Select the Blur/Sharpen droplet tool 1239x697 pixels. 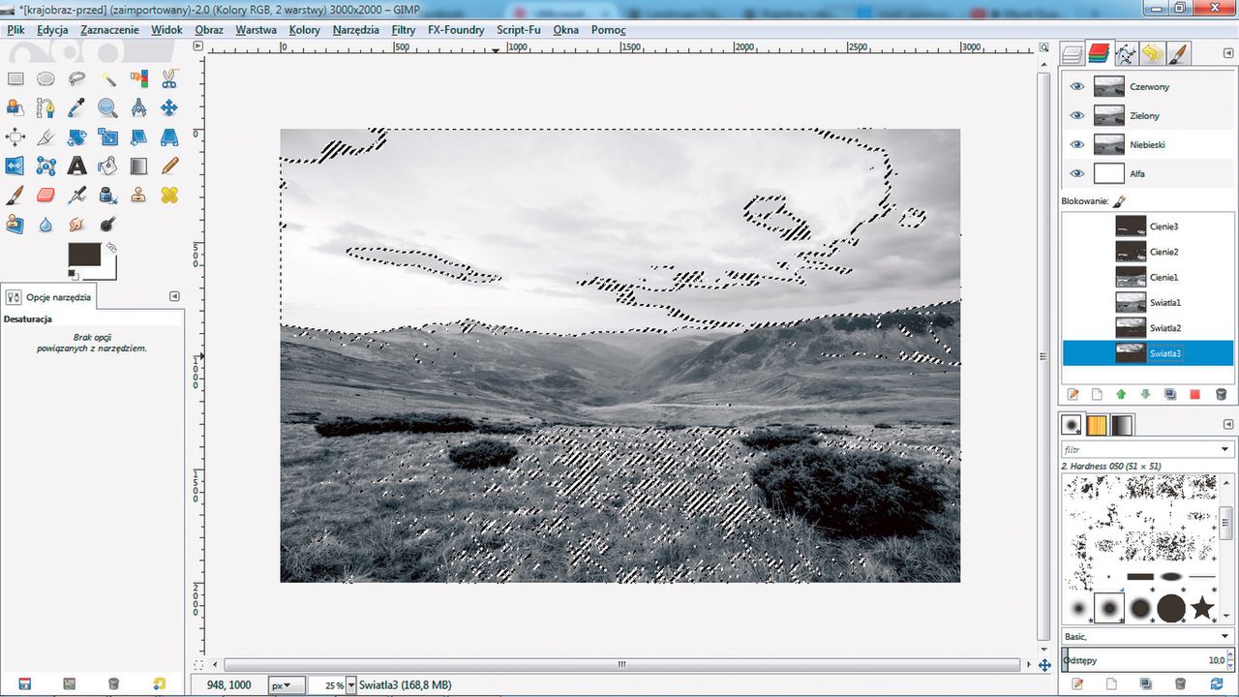pyautogui.click(x=45, y=225)
